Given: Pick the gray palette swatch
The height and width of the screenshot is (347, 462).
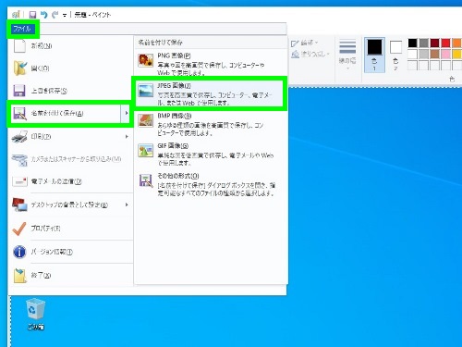Looking at the screenshot, I should click(x=423, y=43).
